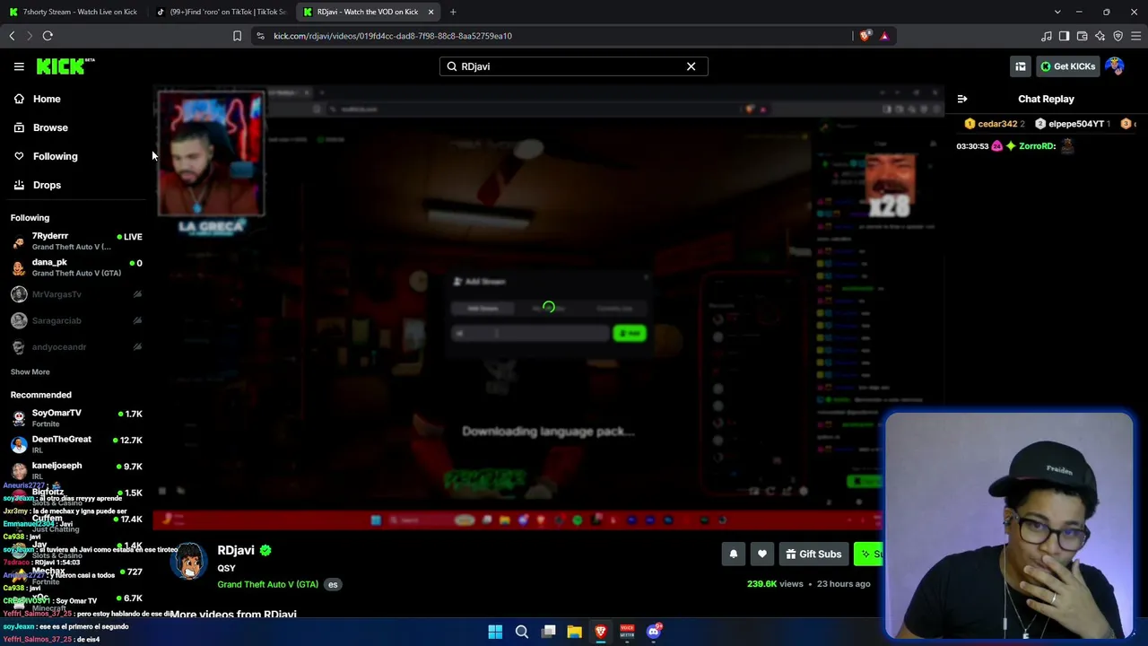Open 7Ryderrr live channel in Following

pos(76,240)
